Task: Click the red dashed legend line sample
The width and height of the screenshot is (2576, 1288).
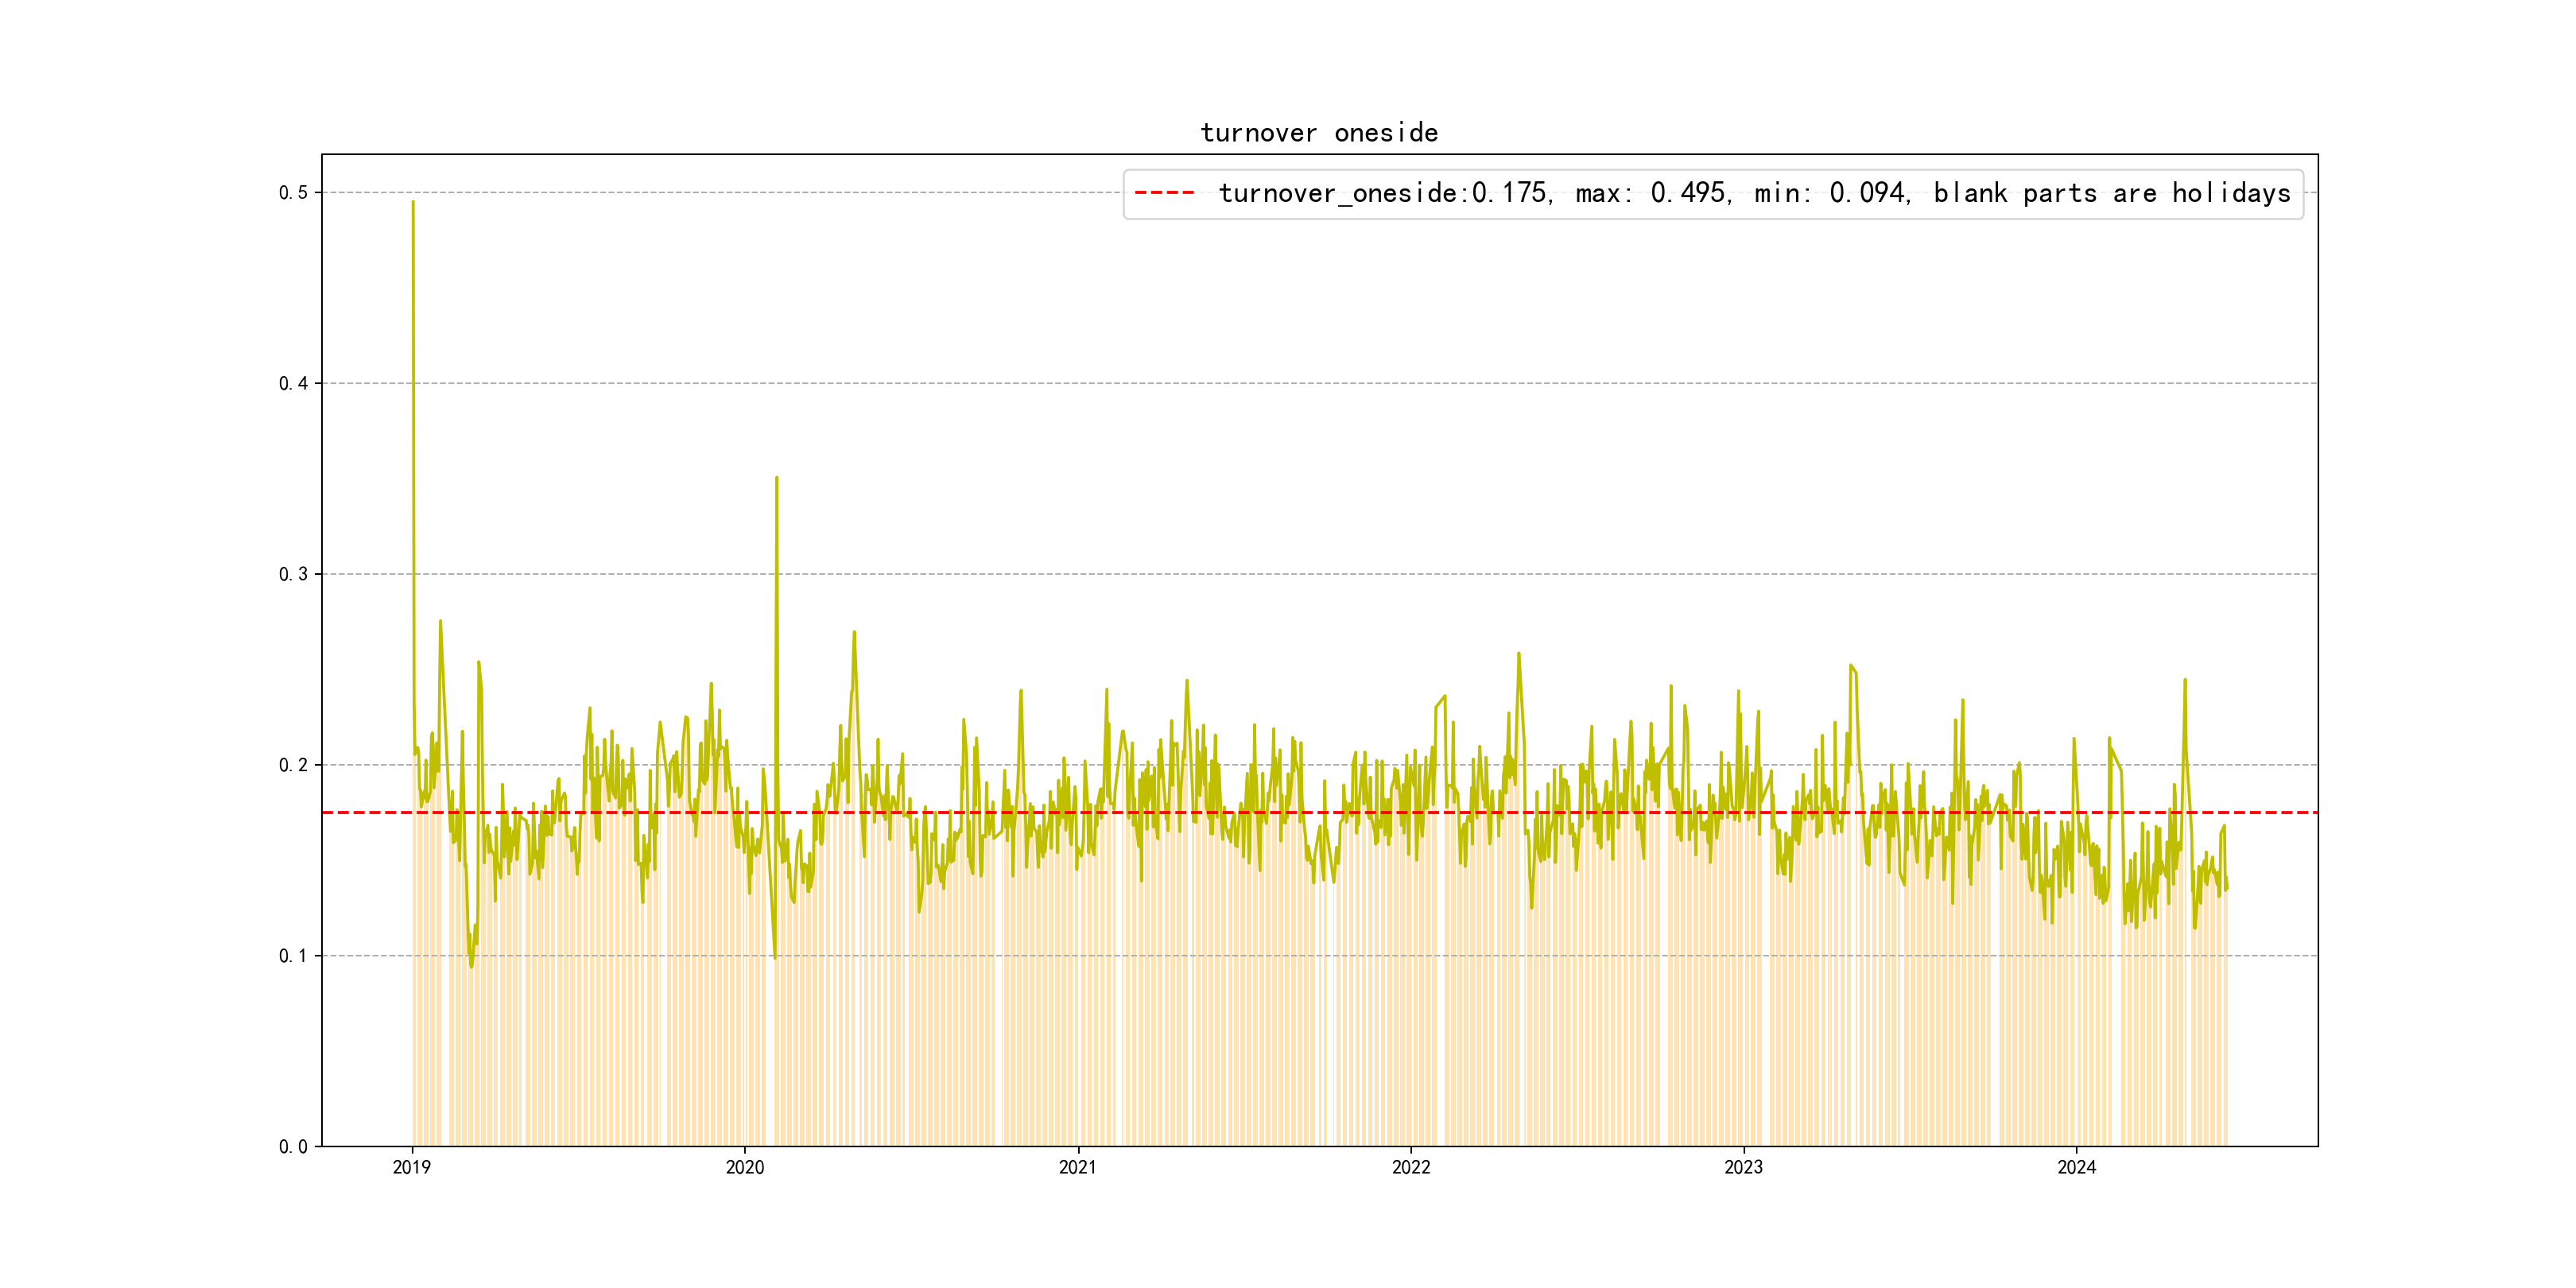Action: point(1165,193)
